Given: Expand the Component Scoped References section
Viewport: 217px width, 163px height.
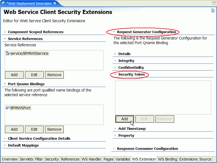Looking at the screenshot, I should coord(5,32).
